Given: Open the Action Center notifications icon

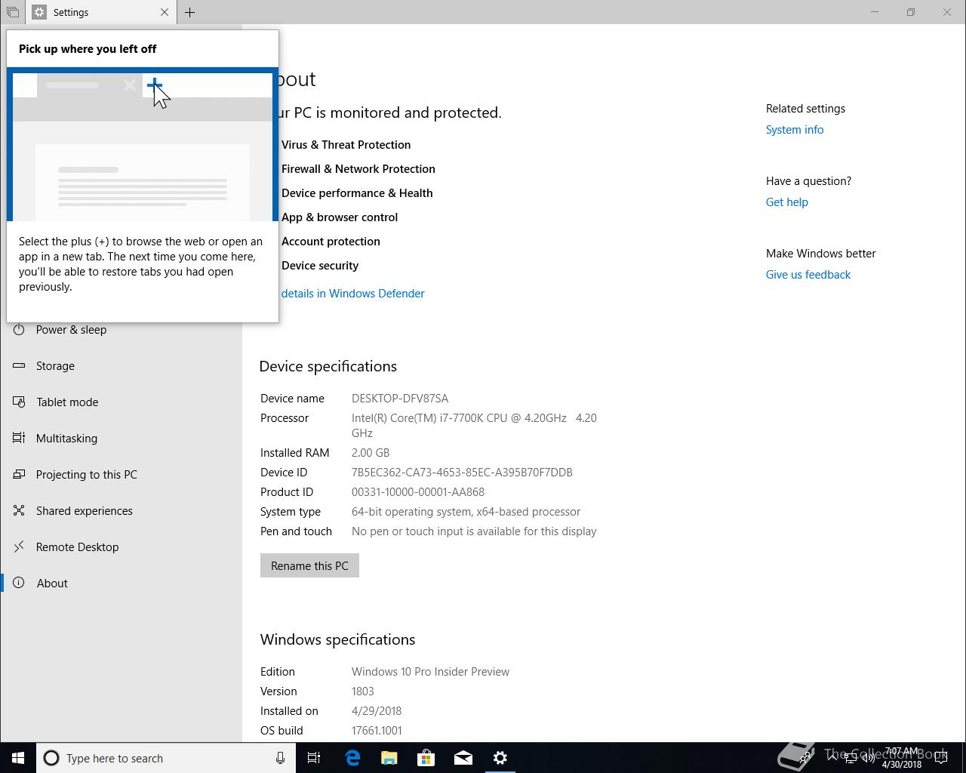Looking at the screenshot, I should pos(941,758).
